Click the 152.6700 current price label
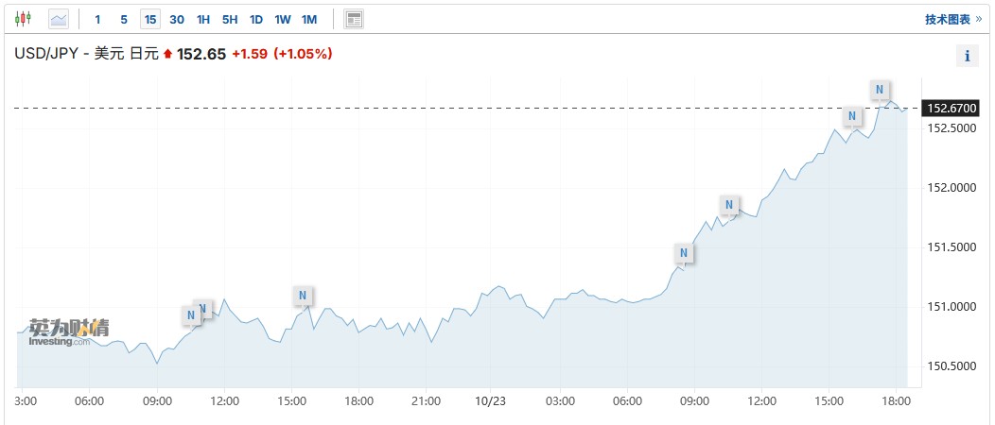 point(953,109)
